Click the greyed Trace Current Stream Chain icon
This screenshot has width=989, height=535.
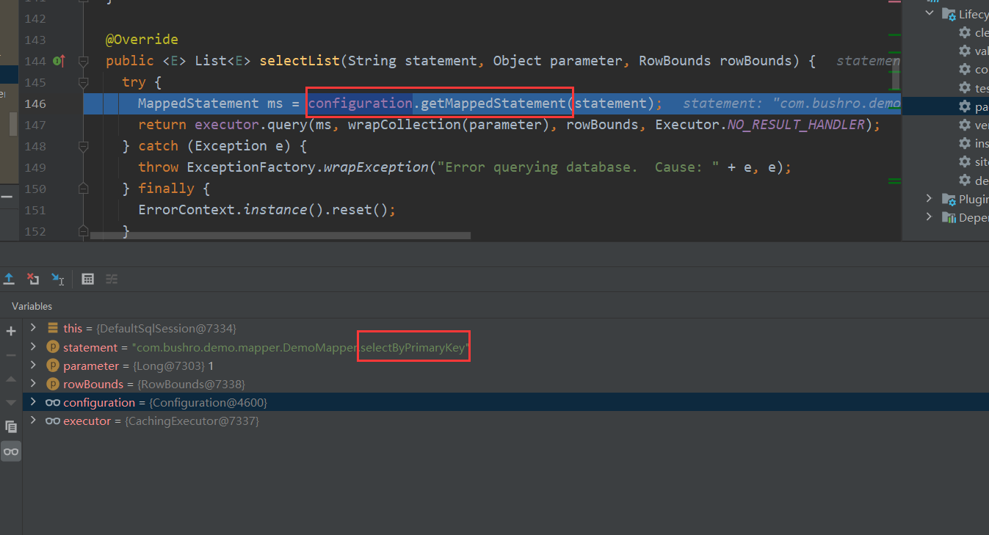(x=112, y=279)
